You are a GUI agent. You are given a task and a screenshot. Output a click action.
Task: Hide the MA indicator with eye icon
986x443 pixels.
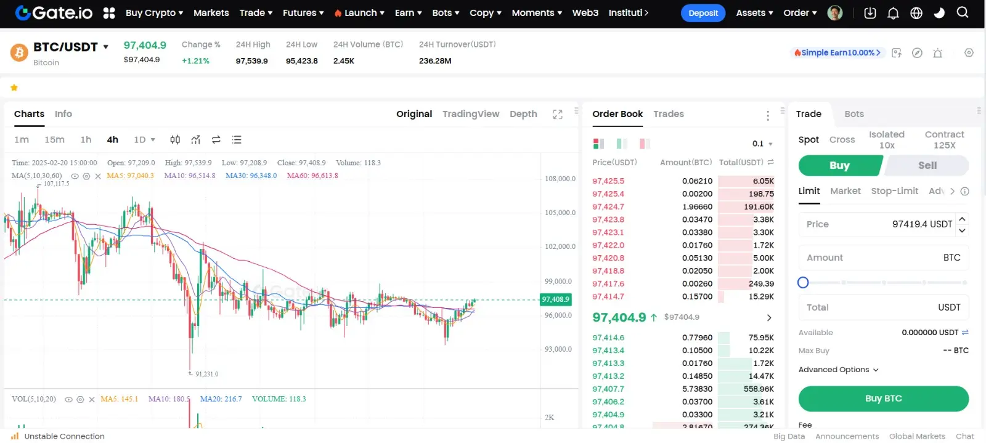coord(75,176)
